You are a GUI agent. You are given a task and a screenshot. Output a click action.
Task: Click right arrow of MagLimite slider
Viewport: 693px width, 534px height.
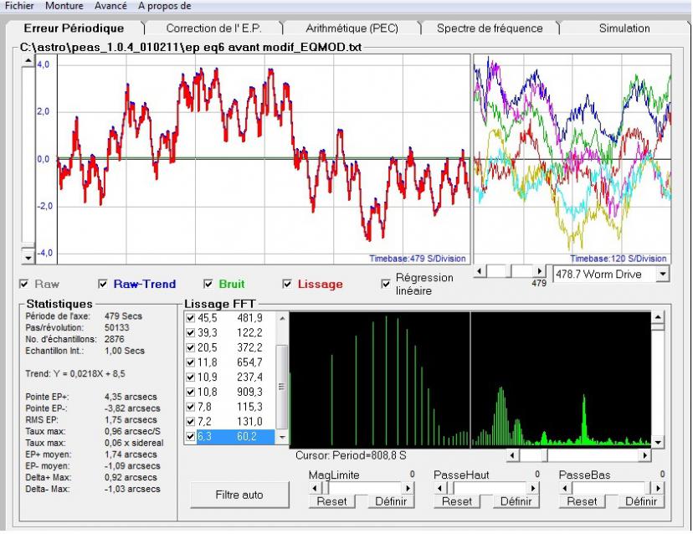pyautogui.click(x=408, y=488)
